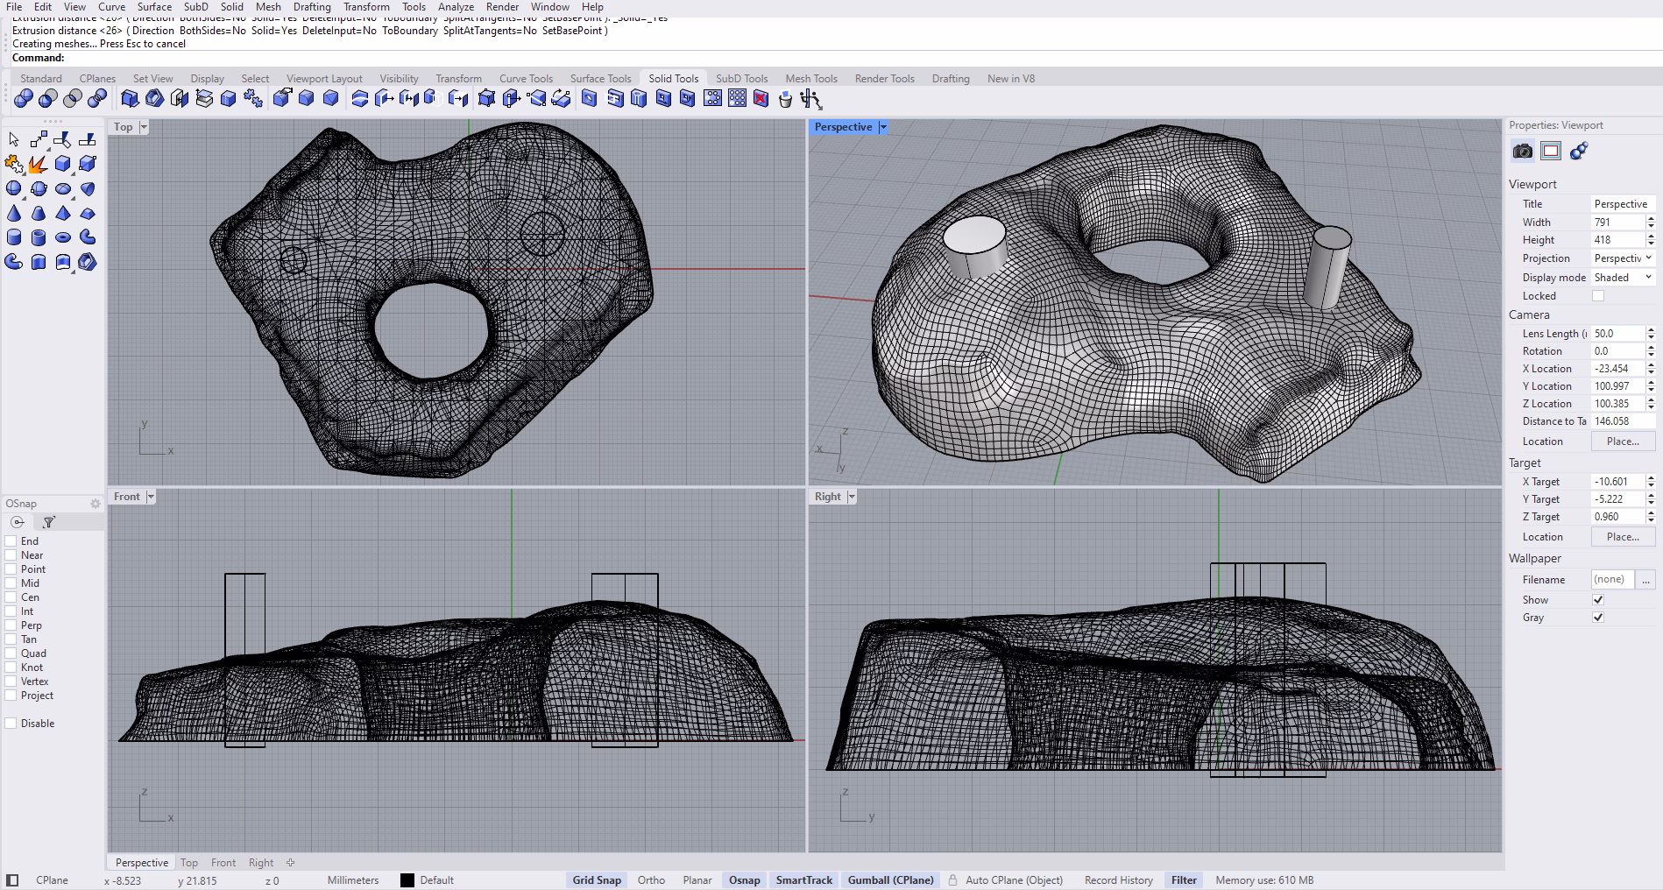The width and height of the screenshot is (1663, 890).
Task: Select the Cone tool in the sidebar
Action: (x=13, y=212)
